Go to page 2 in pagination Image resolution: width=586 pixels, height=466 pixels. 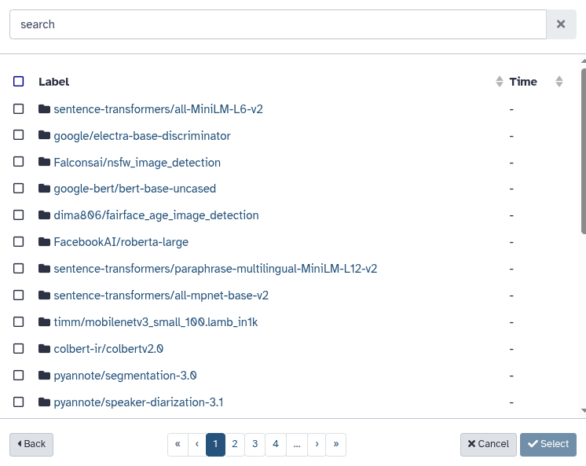pos(235,444)
